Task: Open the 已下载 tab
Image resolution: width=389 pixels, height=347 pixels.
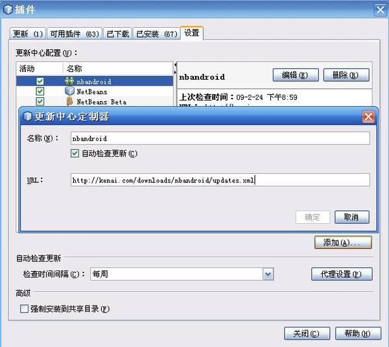Action: point(117,34)
